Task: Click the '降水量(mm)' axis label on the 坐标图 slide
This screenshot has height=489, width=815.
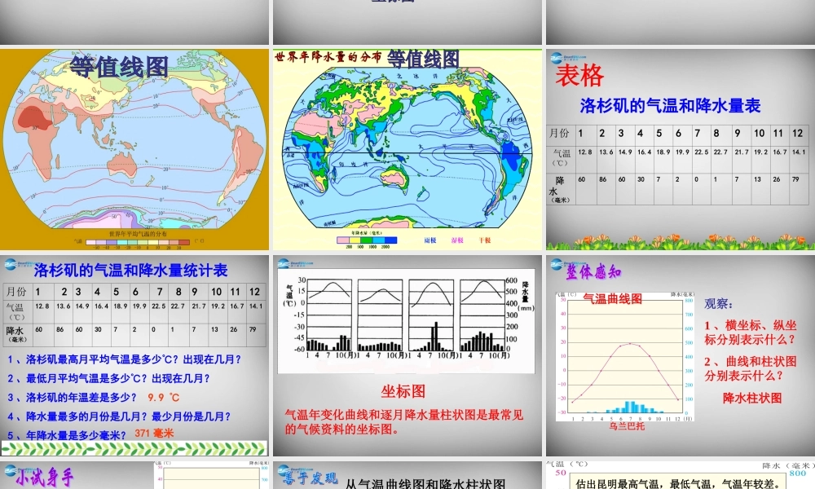Action: 525,296
